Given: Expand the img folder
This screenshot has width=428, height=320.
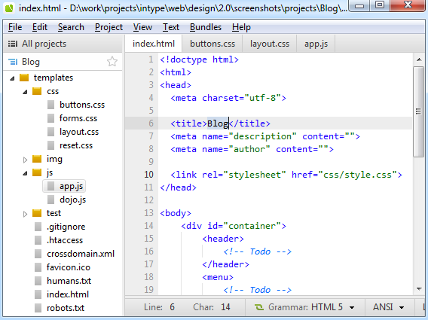Looking at the screenshot, I should (25, 160).
